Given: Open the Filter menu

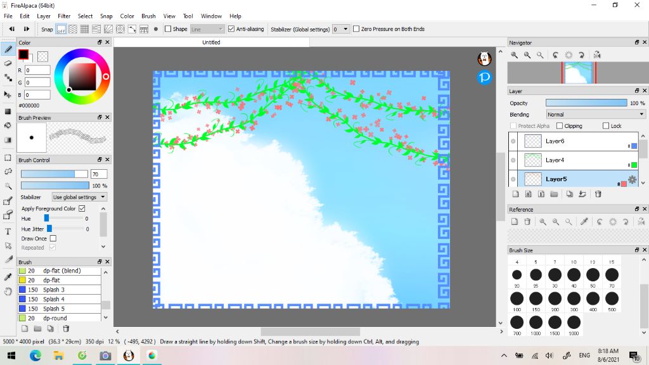Looking at the screenshot, I should pyautogui.click(x=64, y=16).
